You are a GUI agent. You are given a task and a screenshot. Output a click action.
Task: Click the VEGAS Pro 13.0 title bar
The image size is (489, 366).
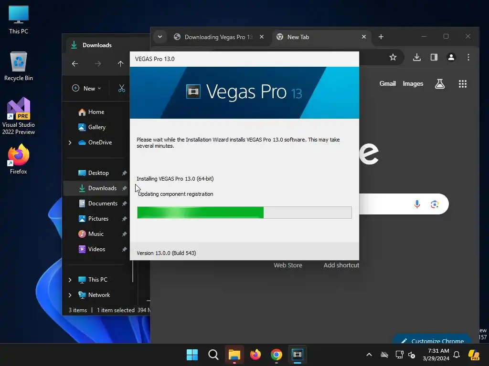(244, 59)
